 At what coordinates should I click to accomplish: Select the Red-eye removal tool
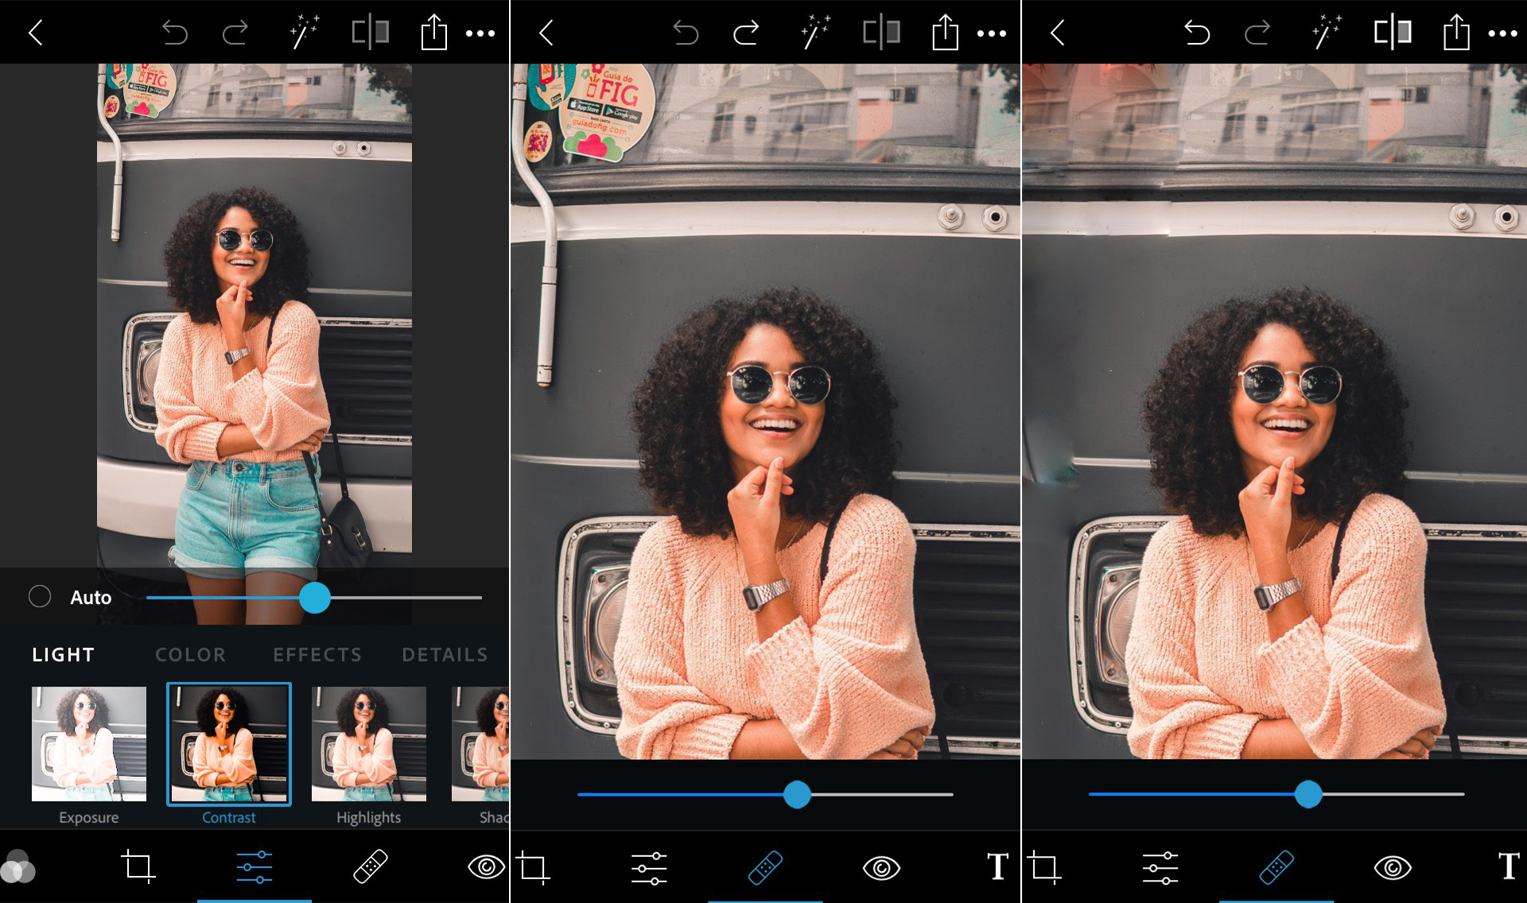(486, 868)
